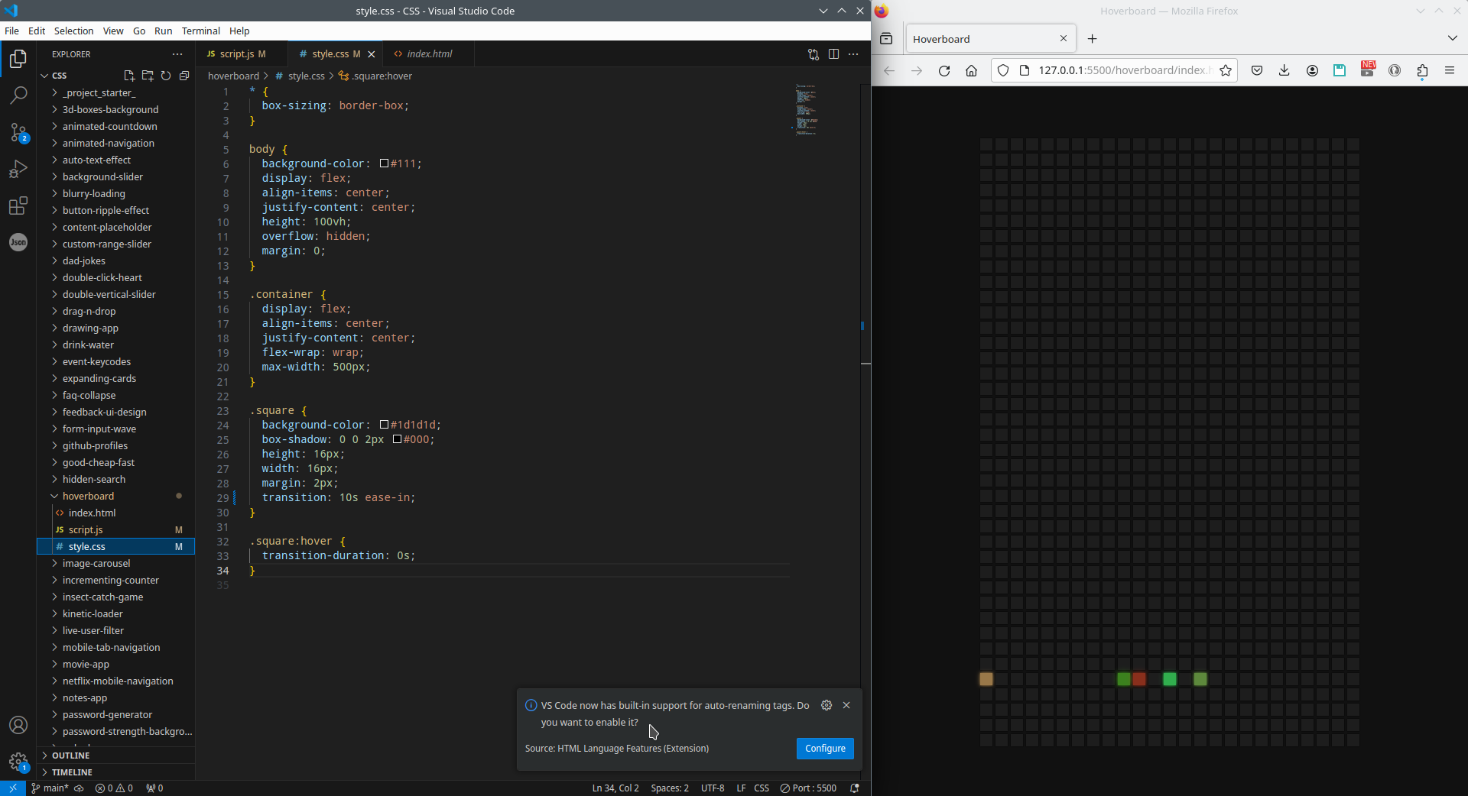This screenshot has height=796, width=1468.
Task: Create a new file in Explorer
Action: coord(129,76)
